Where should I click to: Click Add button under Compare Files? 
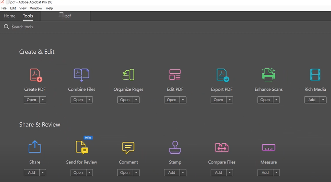coord(218,172)
